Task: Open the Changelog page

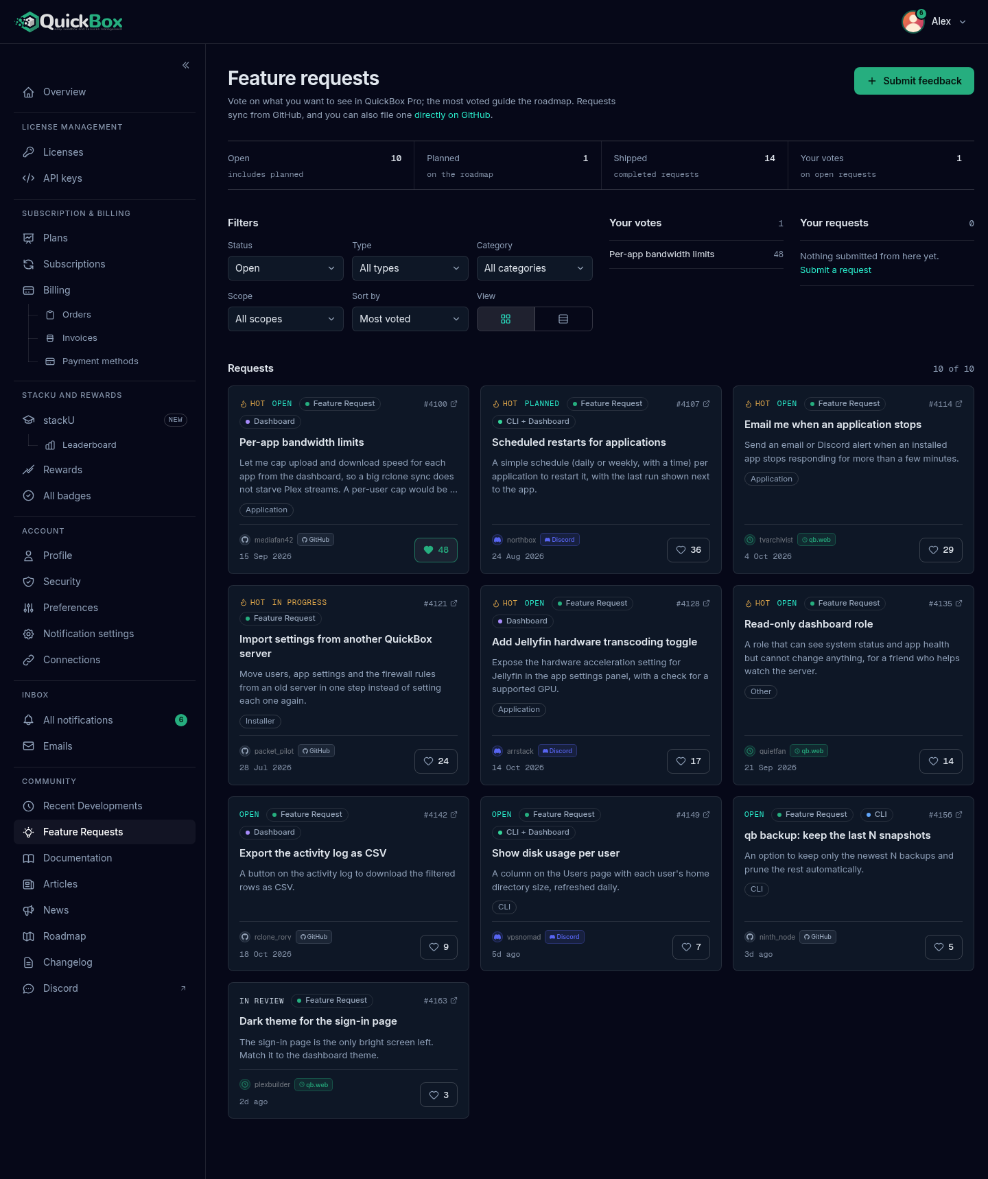Action: click(x=104, y=962)
